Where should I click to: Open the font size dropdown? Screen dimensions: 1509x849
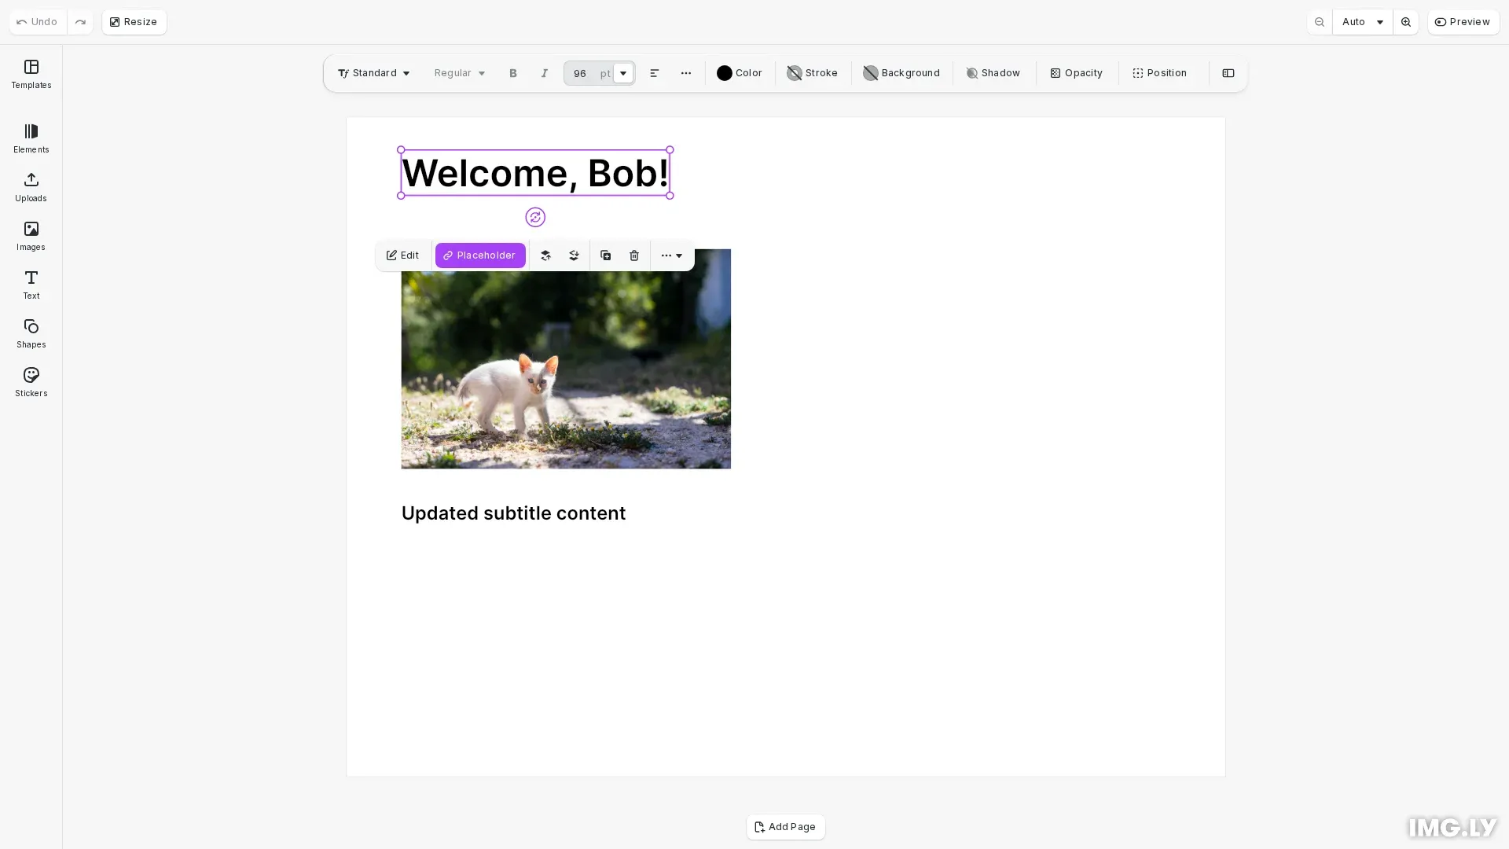pos(622,73)
